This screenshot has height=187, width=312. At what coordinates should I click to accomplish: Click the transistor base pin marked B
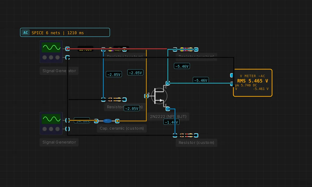tap(146, 96)
